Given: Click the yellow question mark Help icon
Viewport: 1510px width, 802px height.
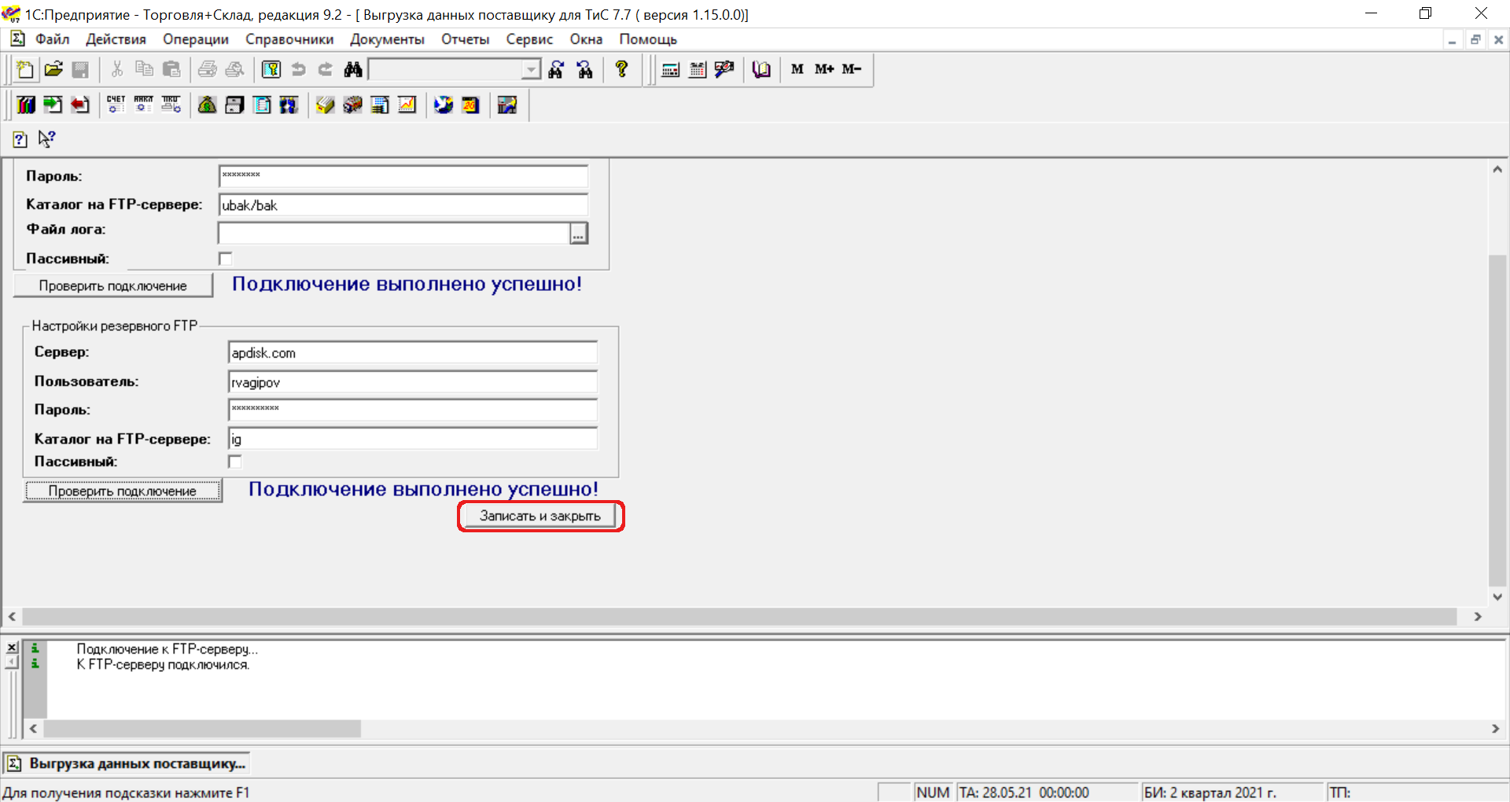Looking at the screenshot, I should 621,69.
